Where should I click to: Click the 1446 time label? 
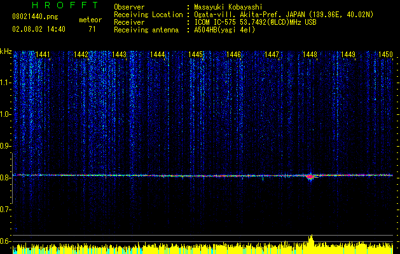pyautogui.click(x=233, y=55)
